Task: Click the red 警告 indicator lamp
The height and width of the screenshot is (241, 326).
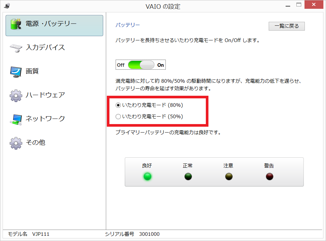Action: click(x=269, y=177)
